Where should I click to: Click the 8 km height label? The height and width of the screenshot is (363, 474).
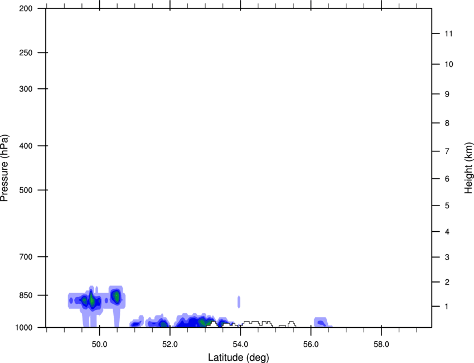[447, 123]
